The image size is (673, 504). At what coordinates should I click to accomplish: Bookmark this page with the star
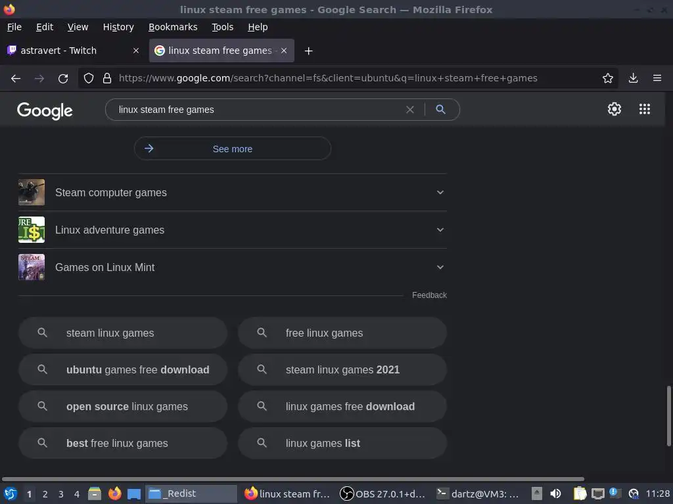[x=607, y=78]
